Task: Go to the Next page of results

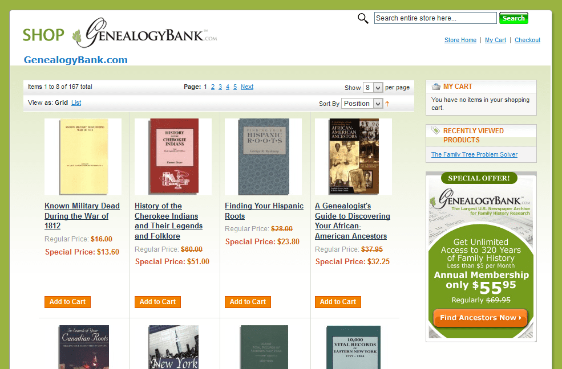Action: (247, 87)
